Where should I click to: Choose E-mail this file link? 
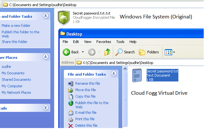[x=86, y=113]
